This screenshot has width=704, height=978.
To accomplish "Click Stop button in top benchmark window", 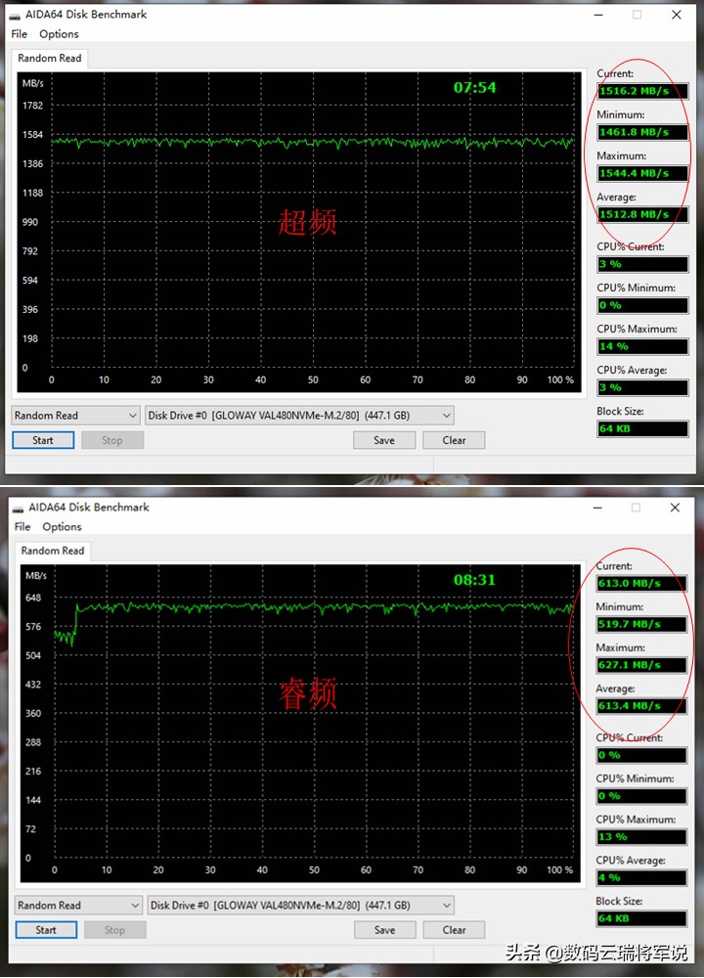I will tap(112, 440).
